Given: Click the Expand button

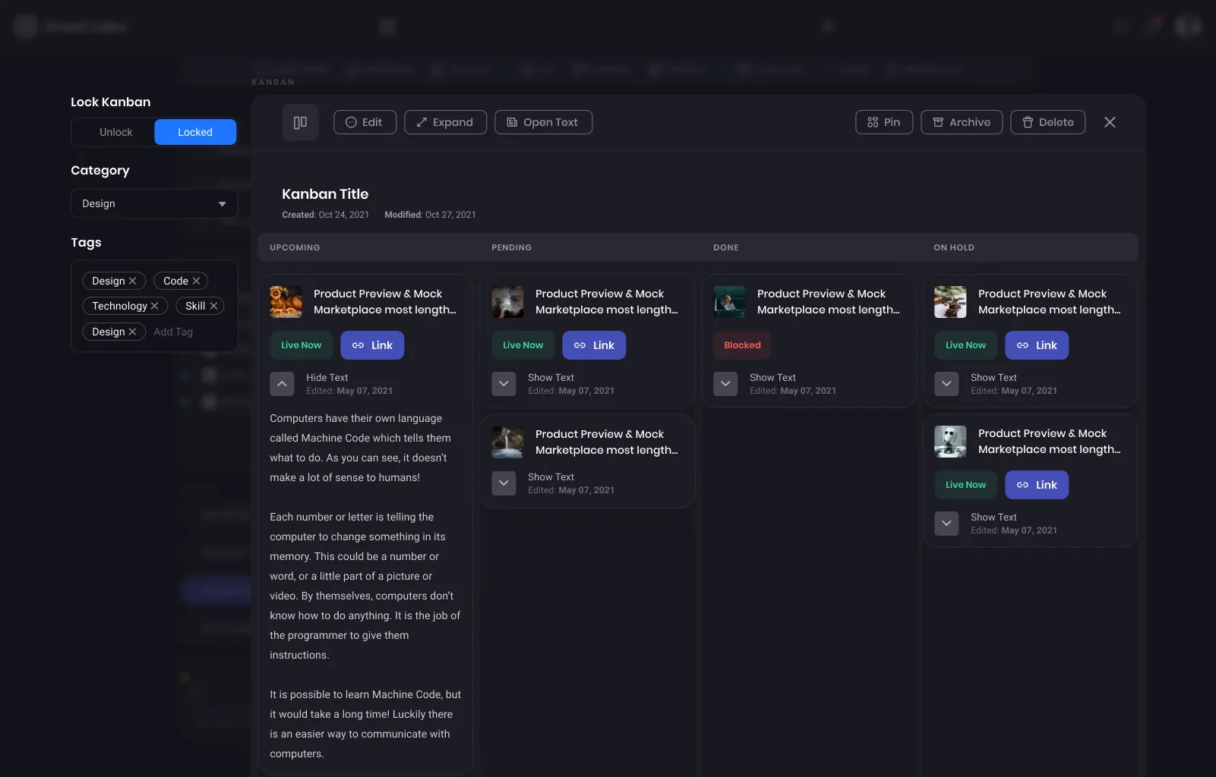Looking at the screenshot, I should [446, 122].
